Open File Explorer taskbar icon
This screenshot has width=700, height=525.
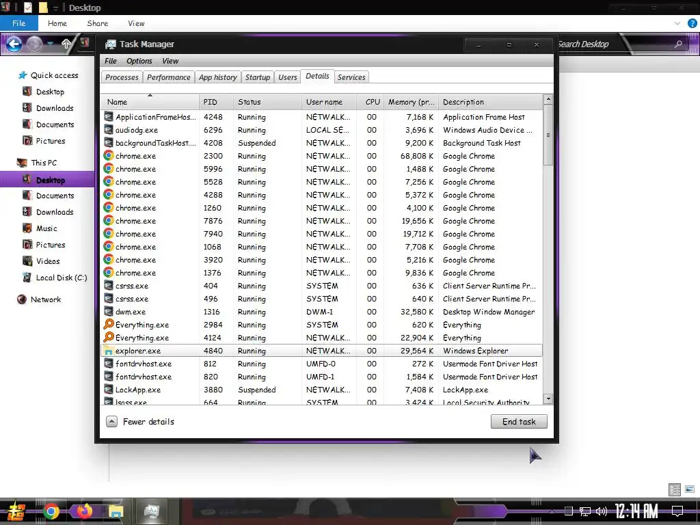tap(116, 511)
